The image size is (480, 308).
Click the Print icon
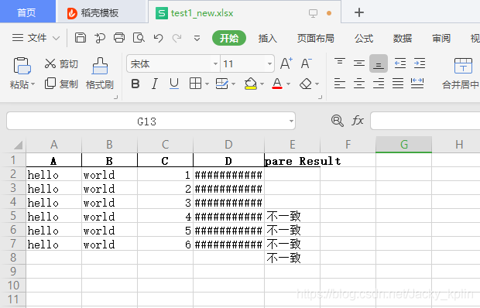point(119,38)
